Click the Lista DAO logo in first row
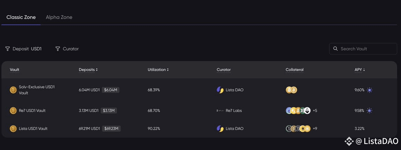 (220, 90)
